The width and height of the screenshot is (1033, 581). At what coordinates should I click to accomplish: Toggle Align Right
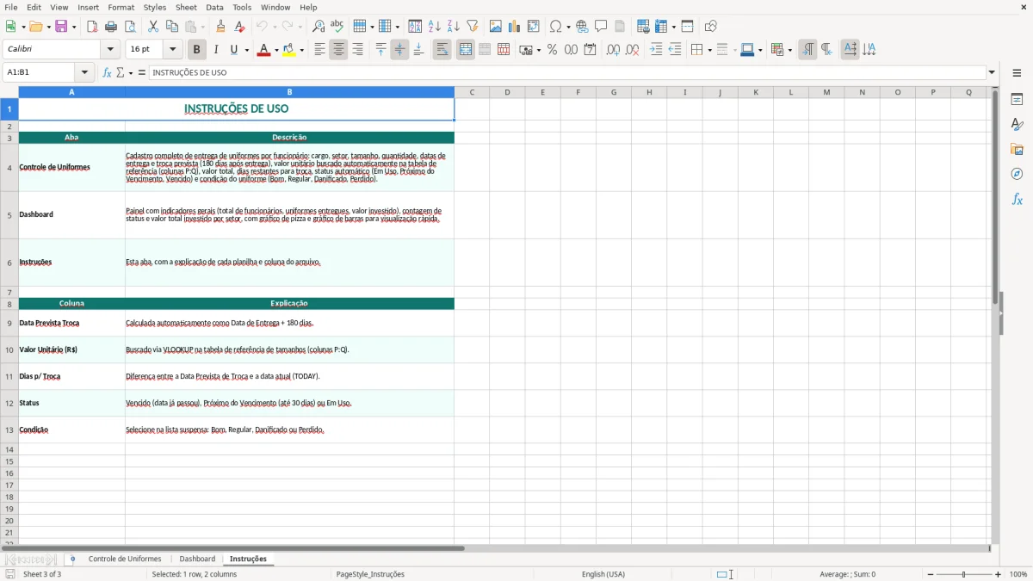[x=357, y=50]
